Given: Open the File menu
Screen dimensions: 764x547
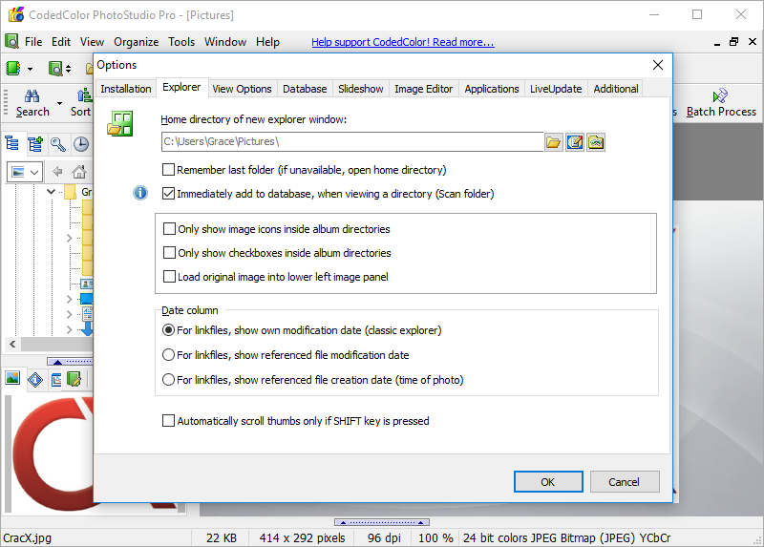Looking at the screenshot, I should (33, 42).
